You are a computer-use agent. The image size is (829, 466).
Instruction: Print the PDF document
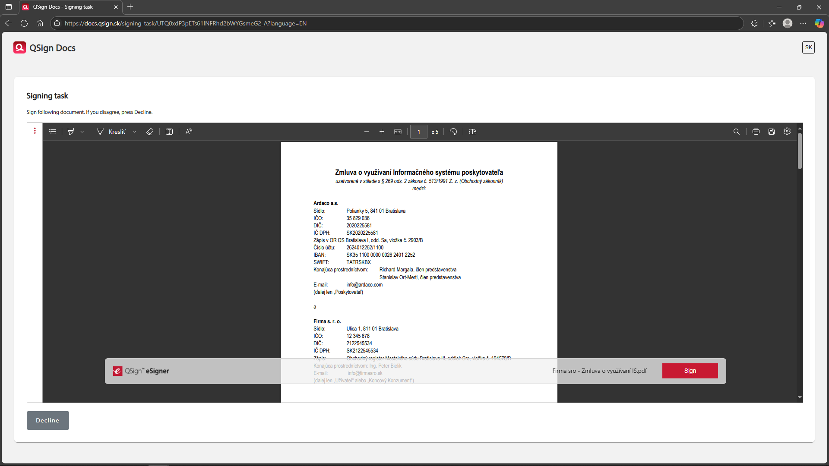pyautogui.click(x=756, y=132)
